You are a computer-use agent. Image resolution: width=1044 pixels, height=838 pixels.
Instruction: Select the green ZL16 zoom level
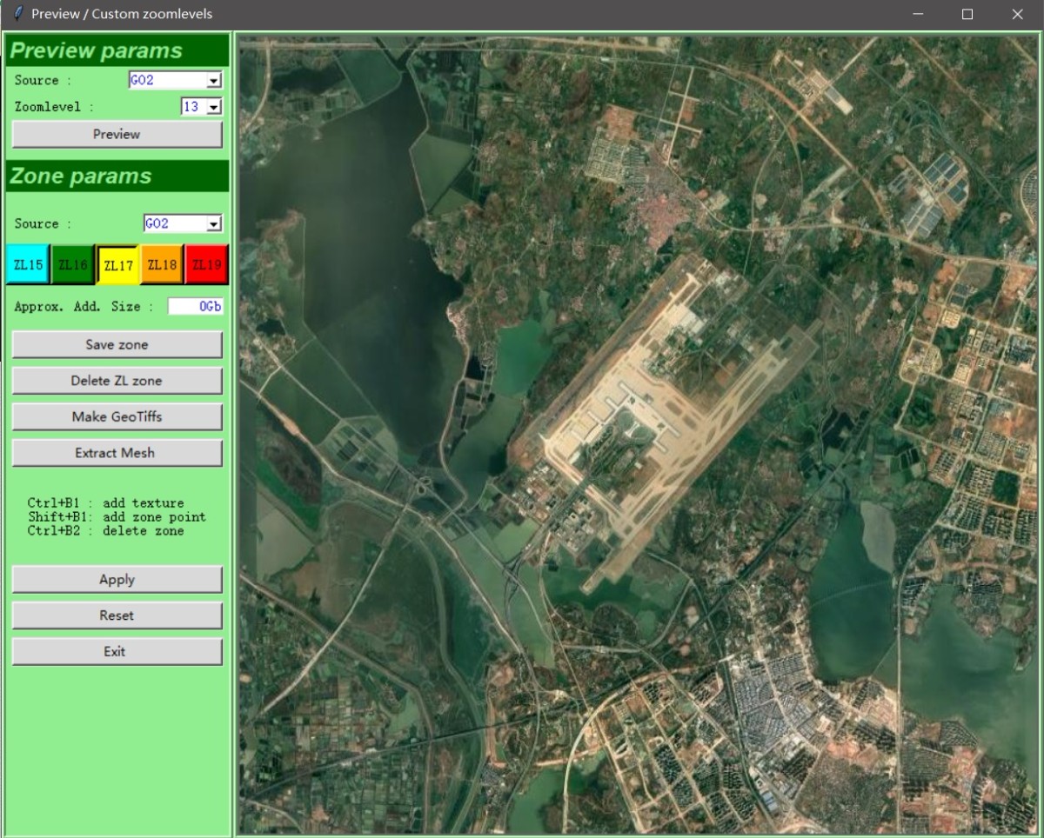coord(72,265)
